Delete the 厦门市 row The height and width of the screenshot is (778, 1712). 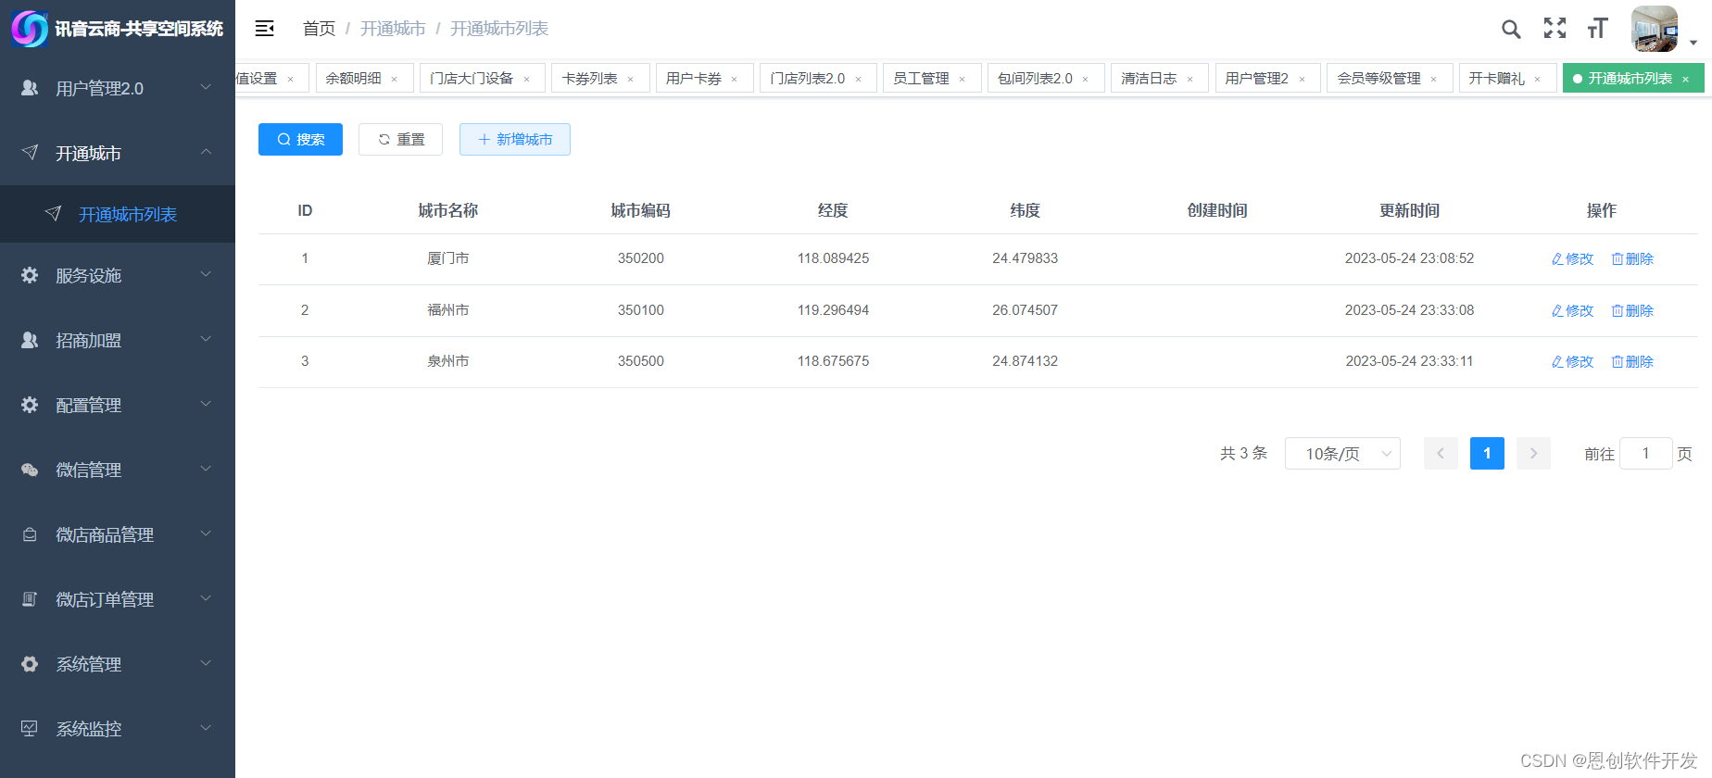point(1632,259)
